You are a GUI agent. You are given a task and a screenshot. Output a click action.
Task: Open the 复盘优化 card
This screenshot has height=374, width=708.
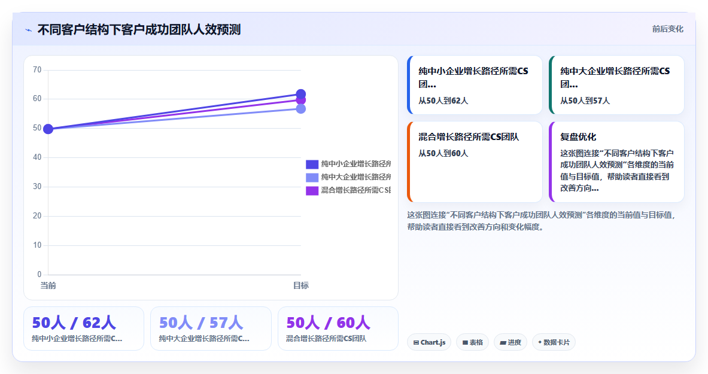point(616,162)
